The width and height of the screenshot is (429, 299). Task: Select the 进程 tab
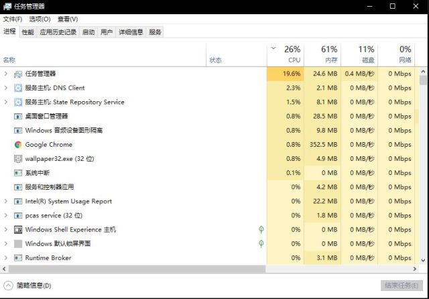click(9, 32)
